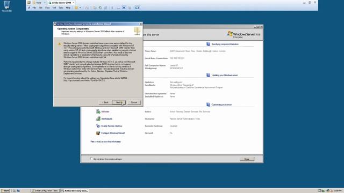Viewport: 344px width, 193px height.
Task: Open the Recycle Bin desktop icon
Action: (6, 6)
